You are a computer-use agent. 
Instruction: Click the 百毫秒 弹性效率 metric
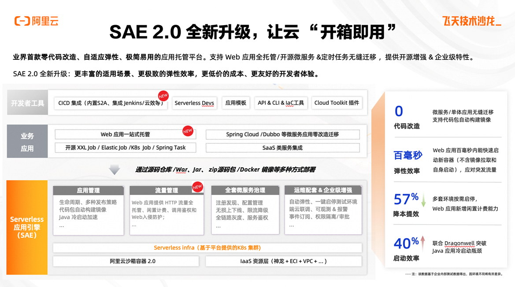408,162
